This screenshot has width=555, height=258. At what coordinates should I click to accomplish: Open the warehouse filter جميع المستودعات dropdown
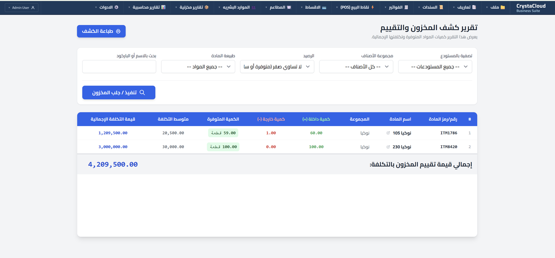pos(435,66)
